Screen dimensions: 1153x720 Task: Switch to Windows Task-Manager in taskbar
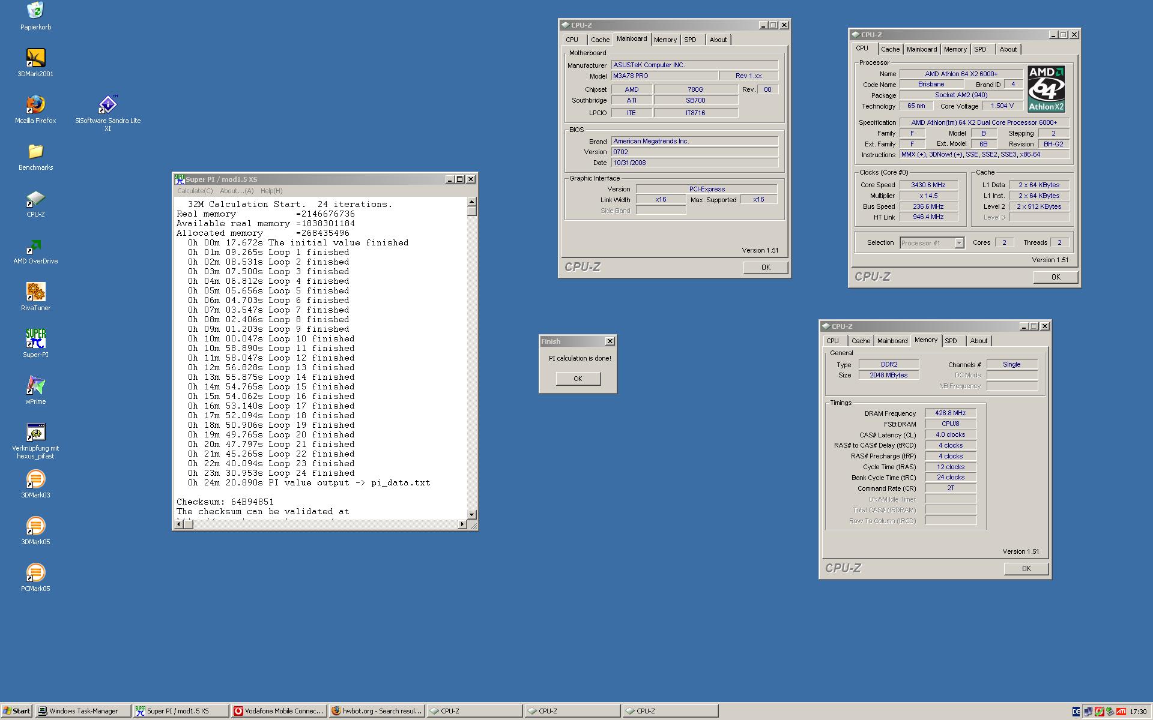(83, 711)
